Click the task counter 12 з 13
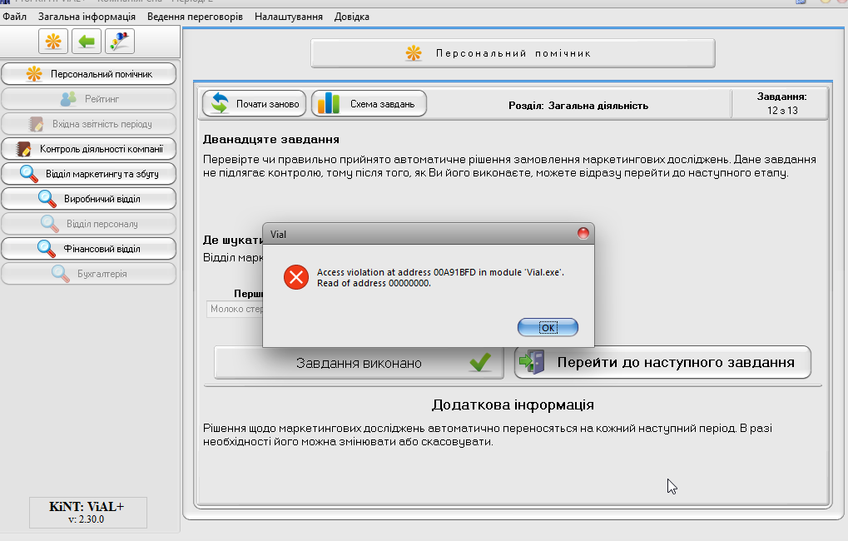 point(782,111)
